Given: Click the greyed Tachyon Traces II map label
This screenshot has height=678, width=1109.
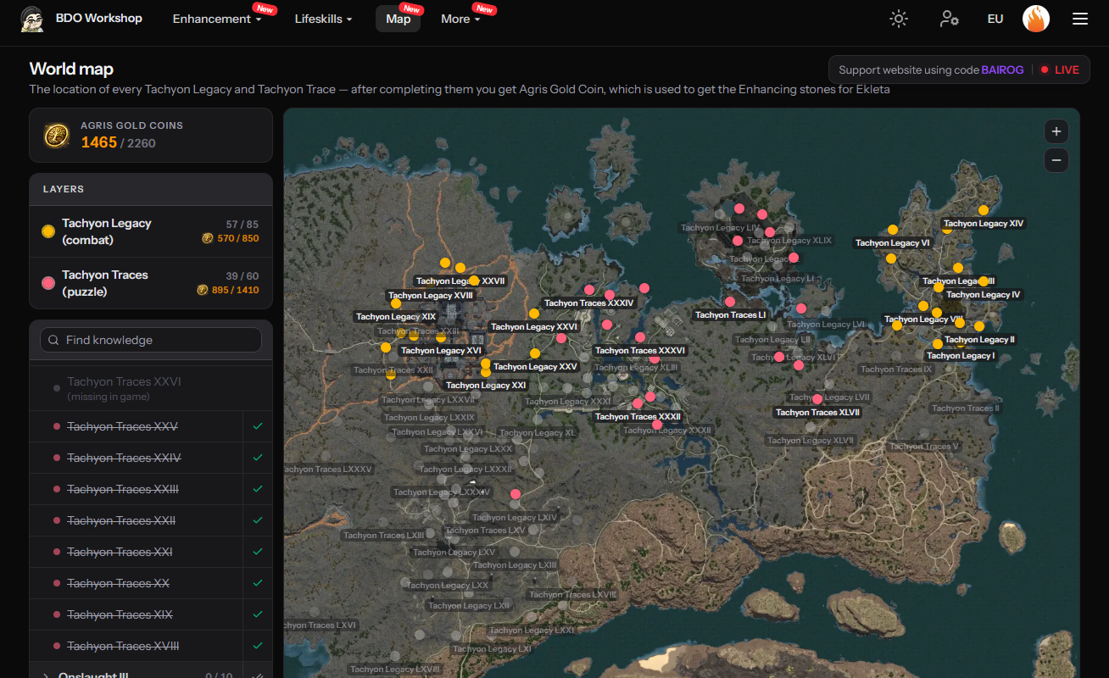Looking at the screenshot, I should (x=966, y=408).
